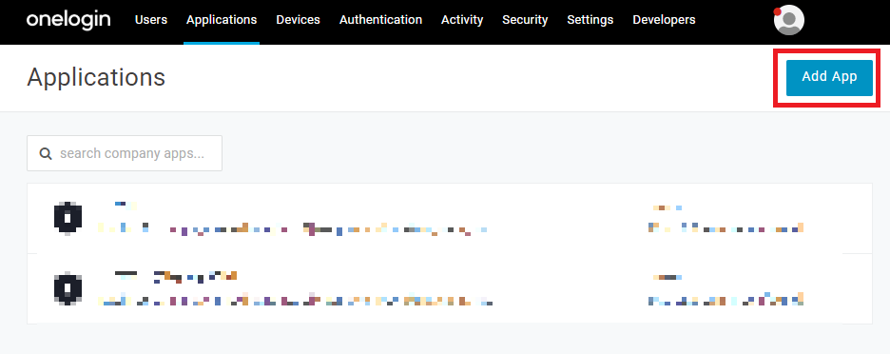Click the onelogin logo
Screen dimensions: 890x354
point(68,20)
